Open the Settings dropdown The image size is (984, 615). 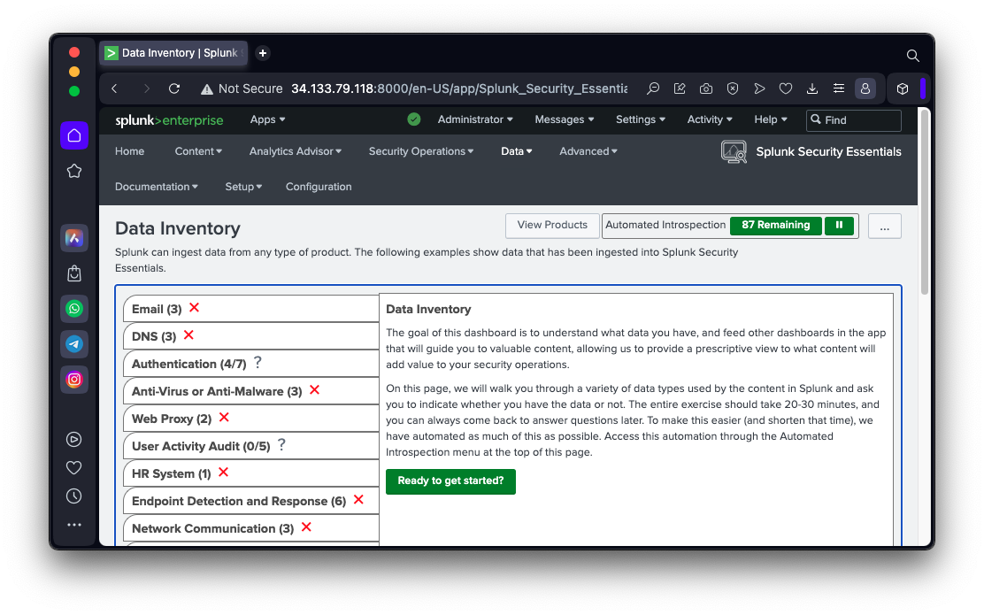tap(640, 119)
